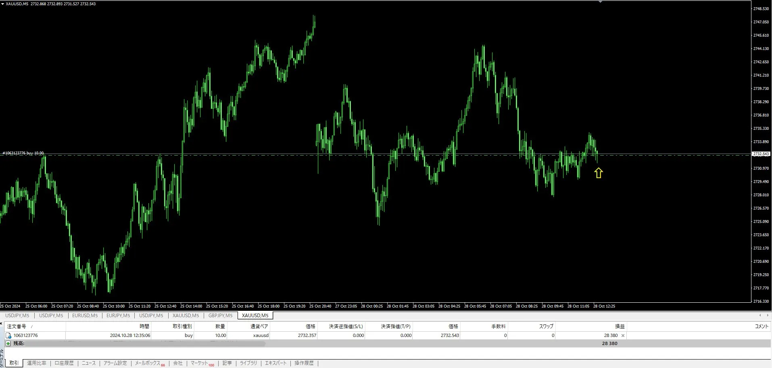Click the green balance icon next to 残高
The height and width of the screenshot is (368, 772).
pyautogui.click(x=8, y=343)
